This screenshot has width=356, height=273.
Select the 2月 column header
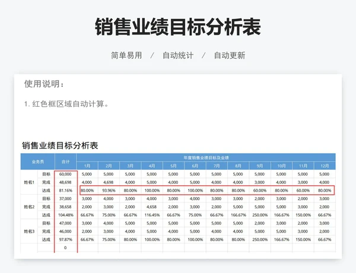(x=109, y=166)
